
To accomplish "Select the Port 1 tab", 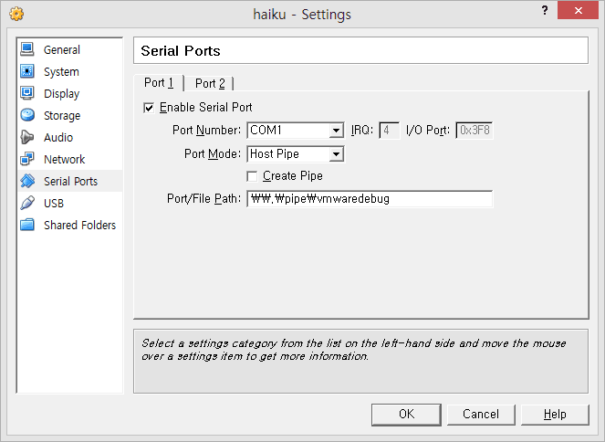I will [159, 83].
